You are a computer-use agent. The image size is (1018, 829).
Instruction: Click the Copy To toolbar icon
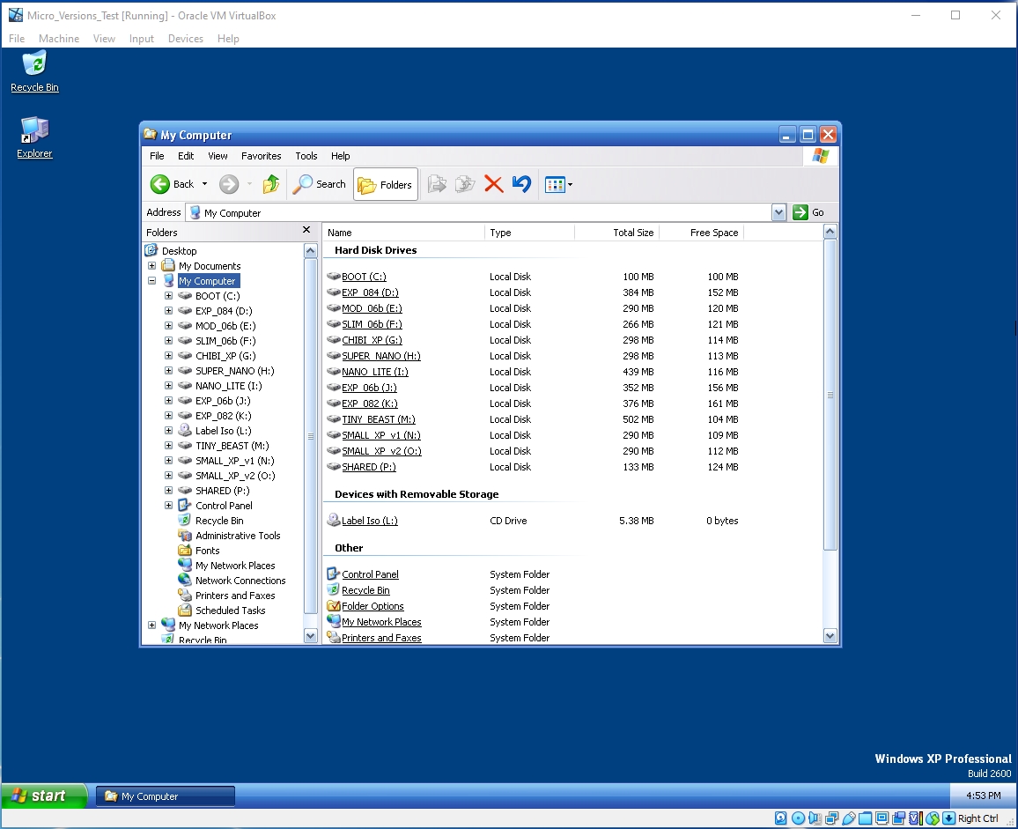(465, 184)
